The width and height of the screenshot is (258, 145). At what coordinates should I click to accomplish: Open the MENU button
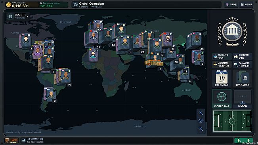coord(247,5)
